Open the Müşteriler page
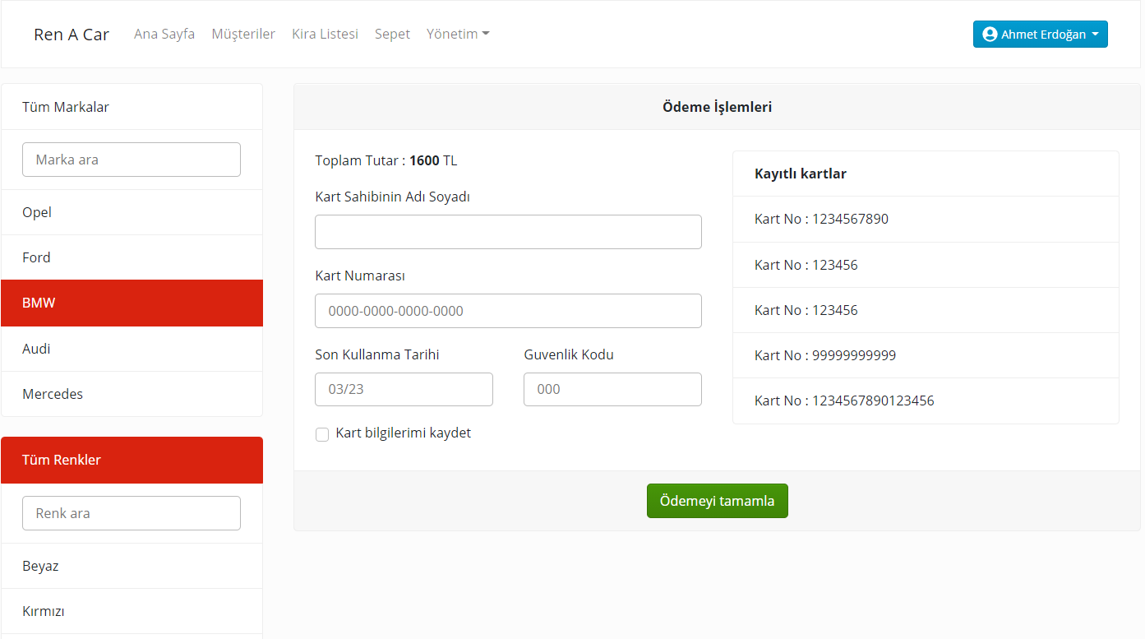The image size is (1145, 639). [243, 34]
